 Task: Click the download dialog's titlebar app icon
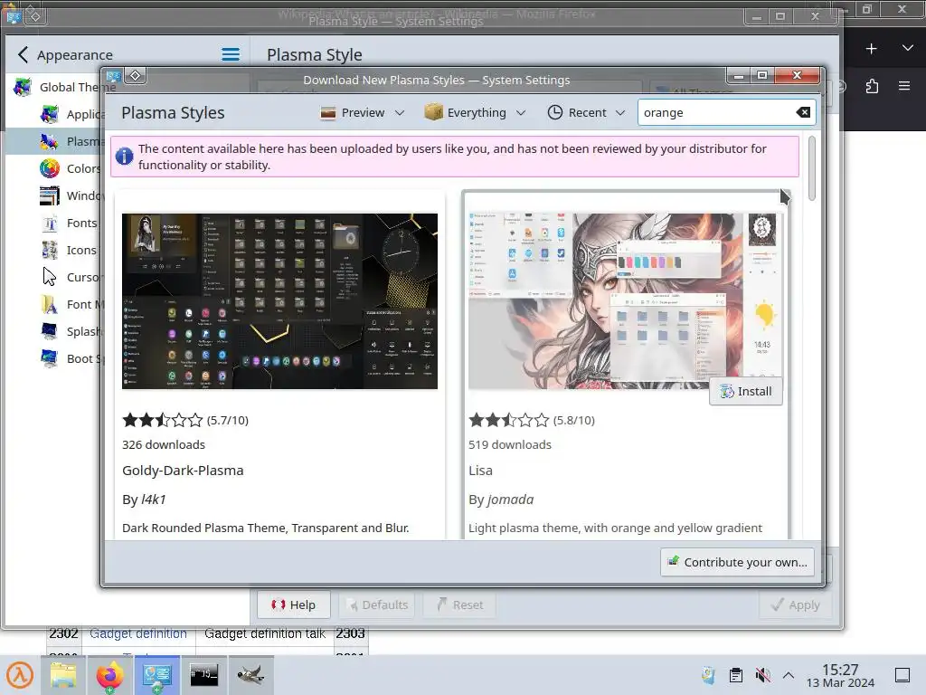113,76
